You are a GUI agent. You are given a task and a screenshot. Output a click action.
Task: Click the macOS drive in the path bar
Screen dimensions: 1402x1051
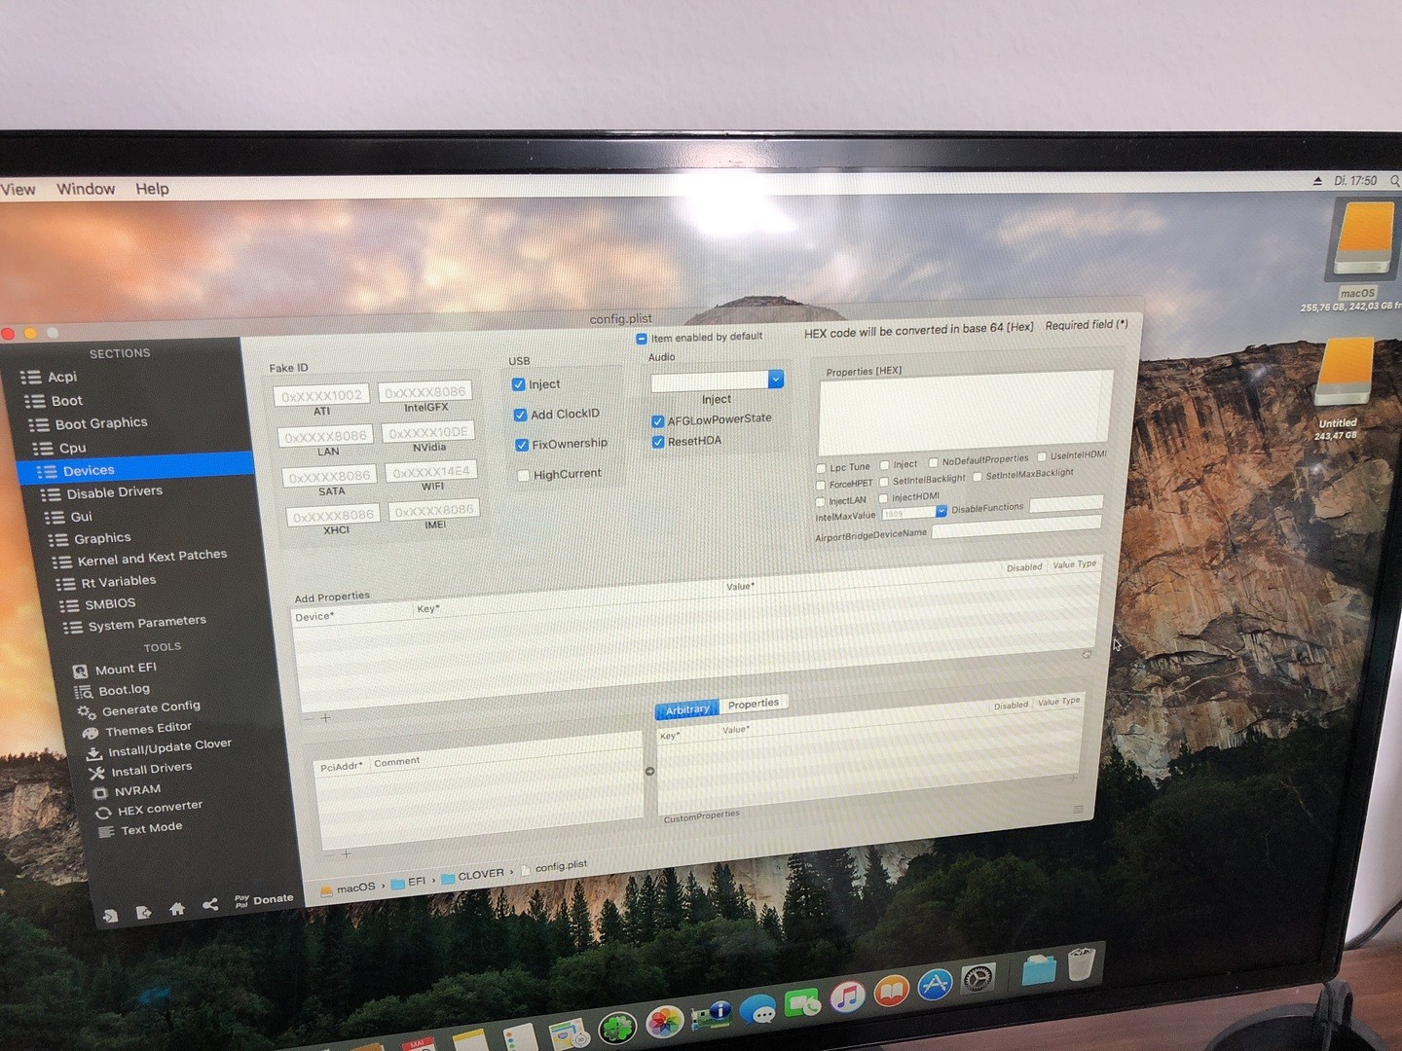pos(348,888)
